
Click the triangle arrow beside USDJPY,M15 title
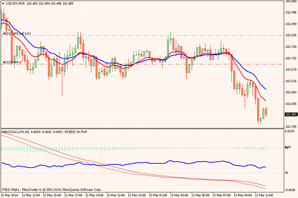(x=3, y=3)
